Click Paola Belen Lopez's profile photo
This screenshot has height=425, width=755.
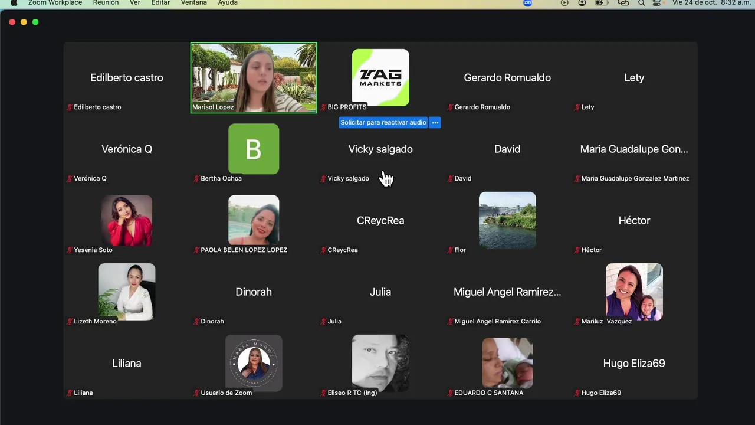click(x=254, y=220)
